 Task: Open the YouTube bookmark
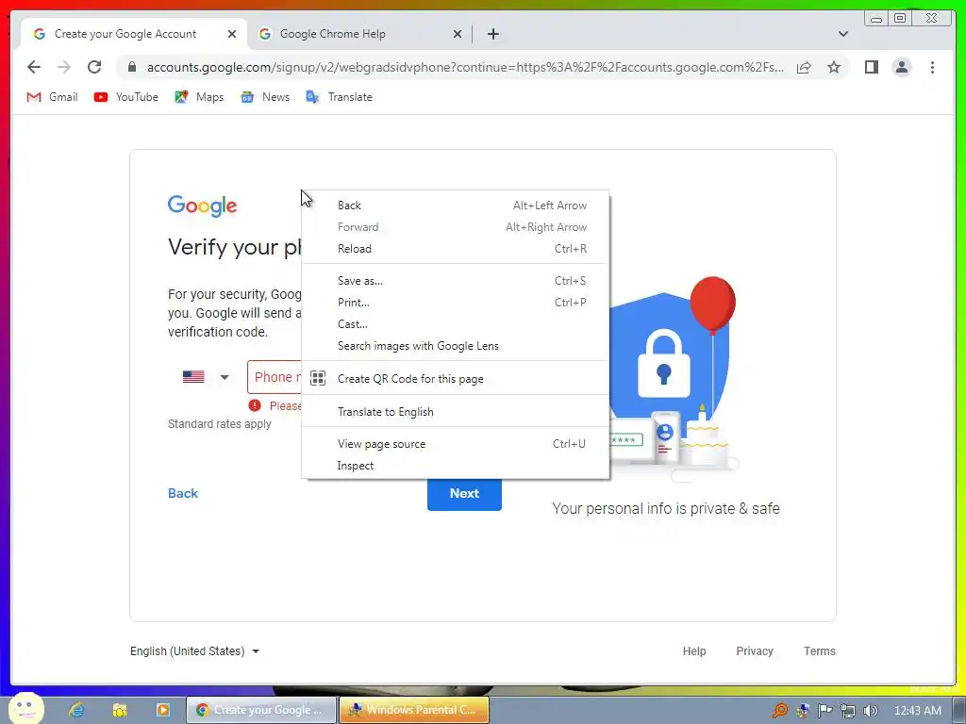[x=126, y=97]
